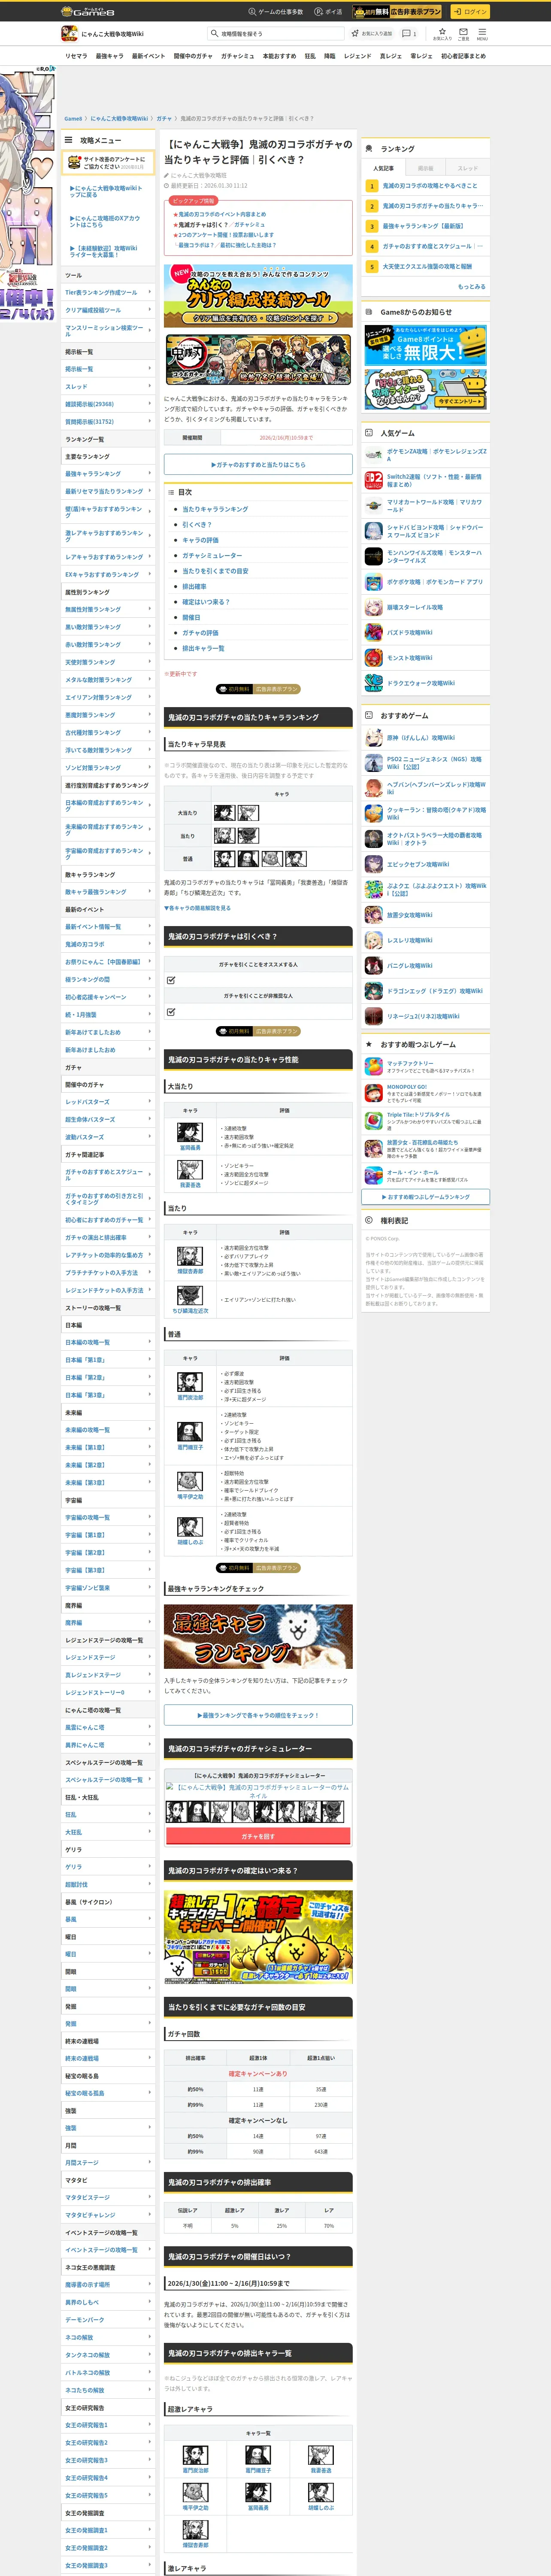The height and width of the screenshot is (2576, 551).
Task: Open 開催中のガチャ in the navigation bar
Action: pos(193,56)
